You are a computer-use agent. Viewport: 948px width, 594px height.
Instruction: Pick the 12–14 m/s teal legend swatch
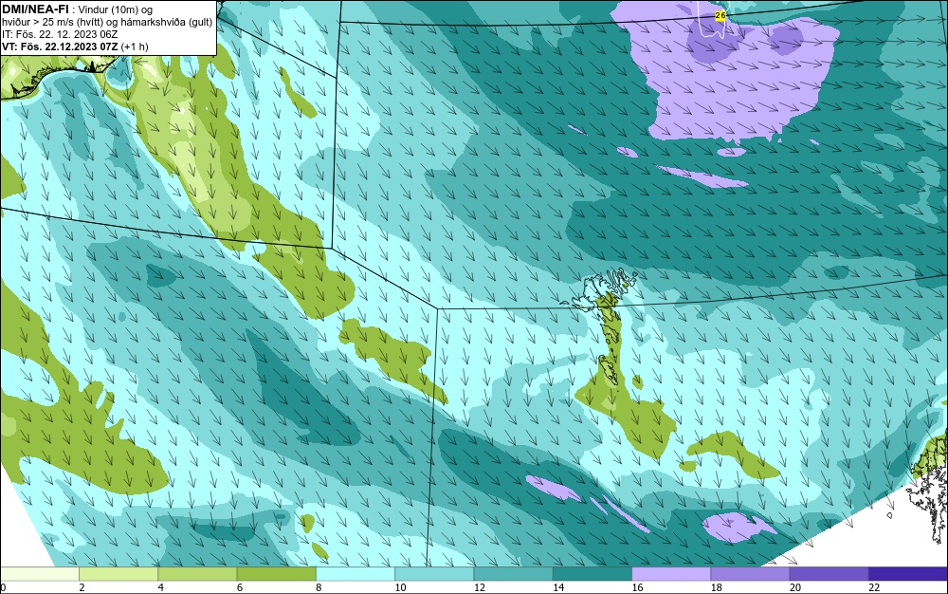[x=513, y=574]
